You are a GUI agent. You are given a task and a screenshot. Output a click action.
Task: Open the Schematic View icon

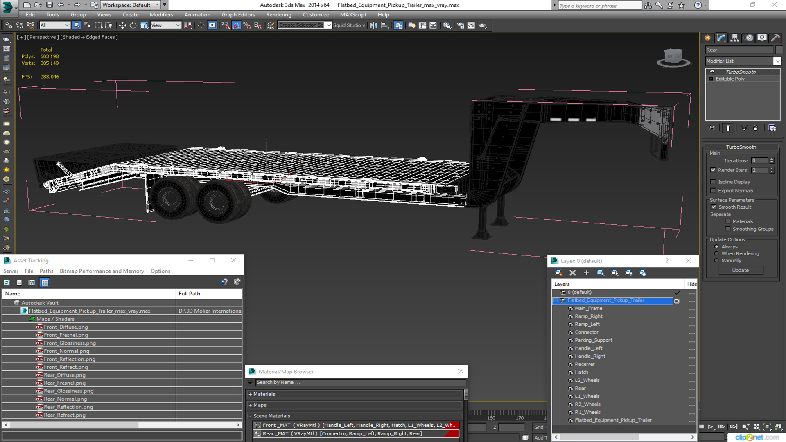point(433,25)
